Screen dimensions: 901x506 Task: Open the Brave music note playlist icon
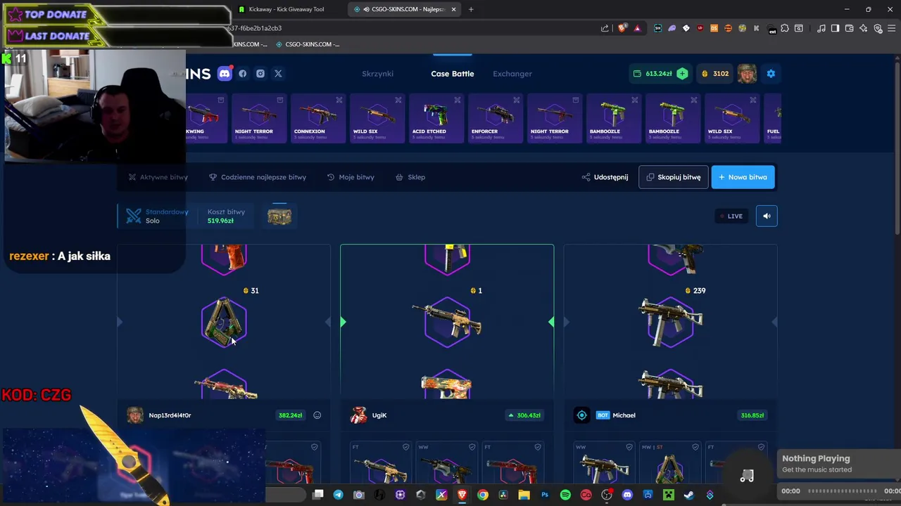[821, 28]
